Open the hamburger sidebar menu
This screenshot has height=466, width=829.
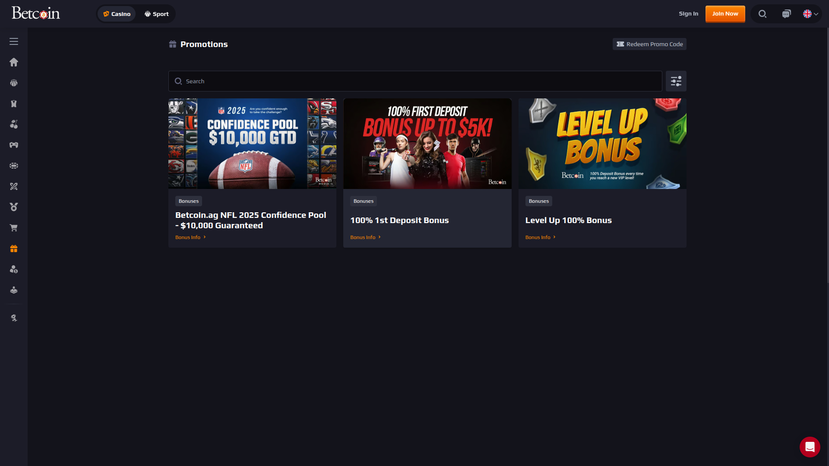point(14,41)
